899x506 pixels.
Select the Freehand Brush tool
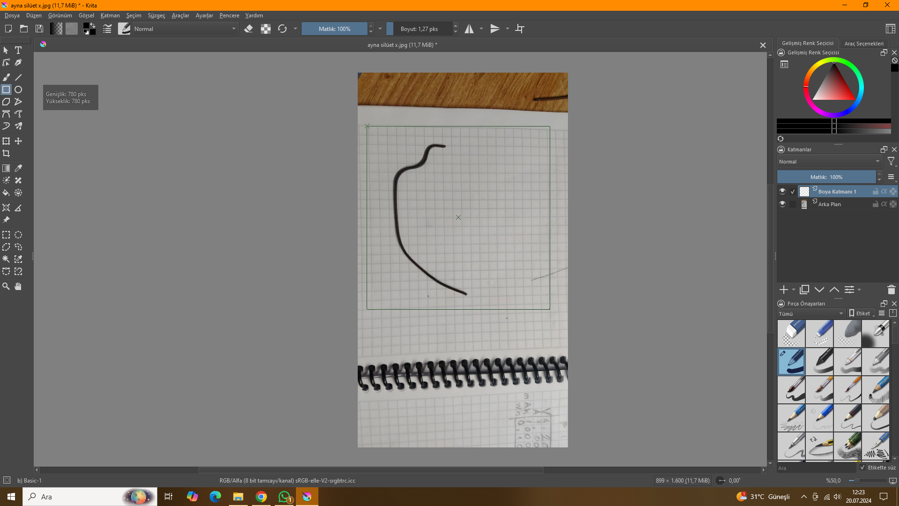tap(6, 77)
